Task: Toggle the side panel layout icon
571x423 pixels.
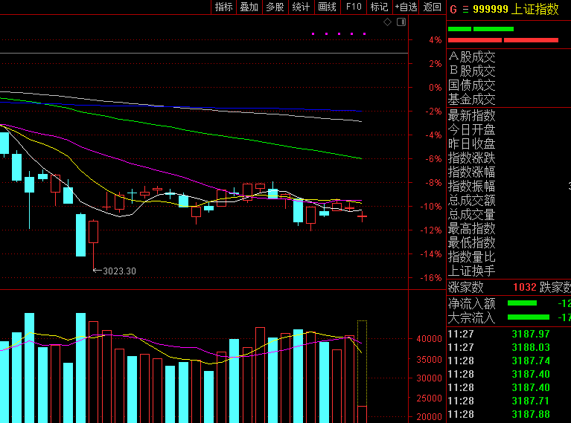Action: point(401,22)
